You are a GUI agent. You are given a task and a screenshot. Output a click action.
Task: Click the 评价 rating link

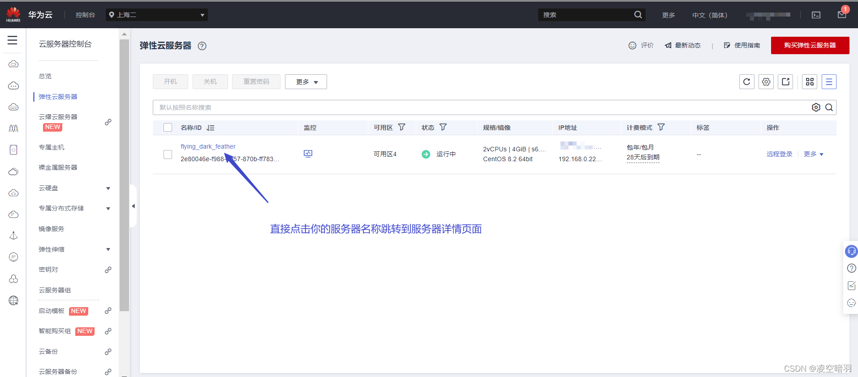(x=641, y=45)
